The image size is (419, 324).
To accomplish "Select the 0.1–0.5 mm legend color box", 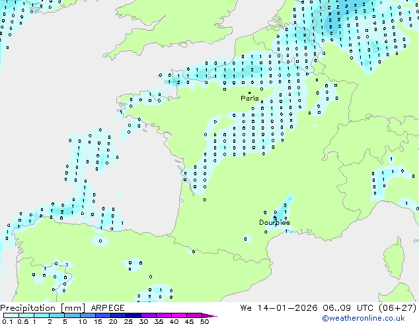I will click(x=11, y=315).
